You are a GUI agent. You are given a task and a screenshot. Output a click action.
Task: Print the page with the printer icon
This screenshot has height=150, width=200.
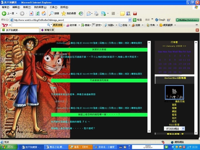(x=96, y=13)
